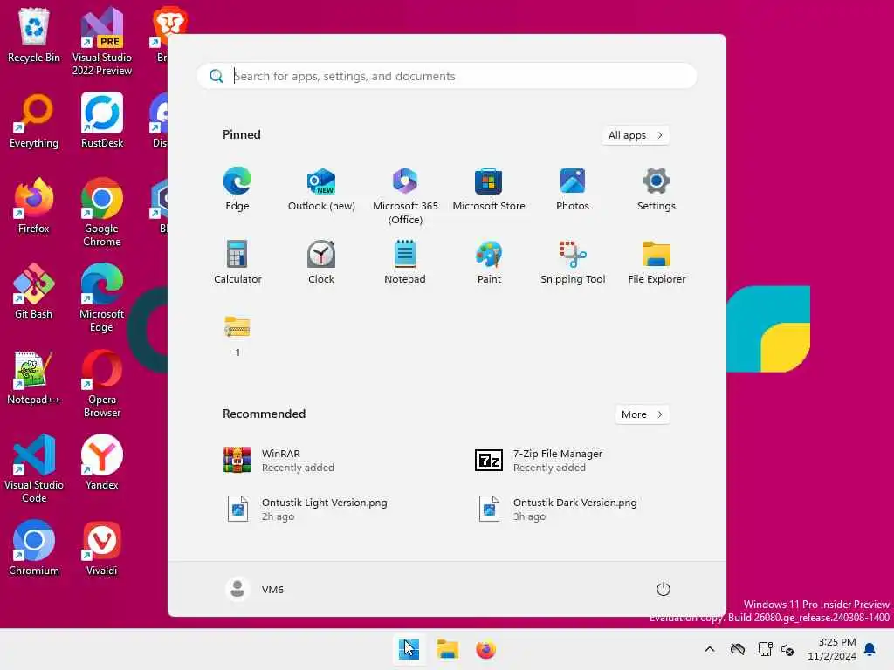This screenshot has width=894, height=670.
Task: Select the Git Bash desktop shortcut
Action: coord(34,291)
